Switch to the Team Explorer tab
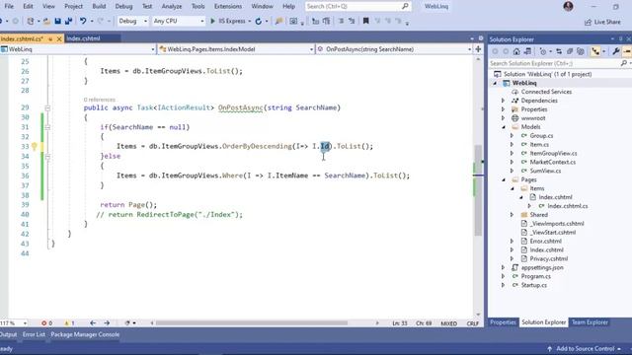632x355 pixels. coord(590,322)
